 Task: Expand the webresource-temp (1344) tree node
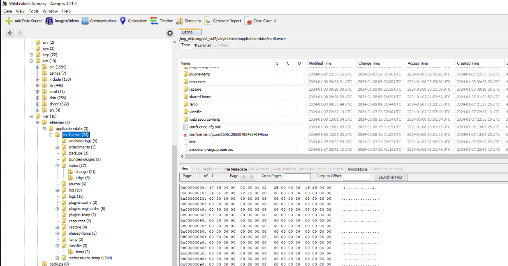tap(57, 258)
